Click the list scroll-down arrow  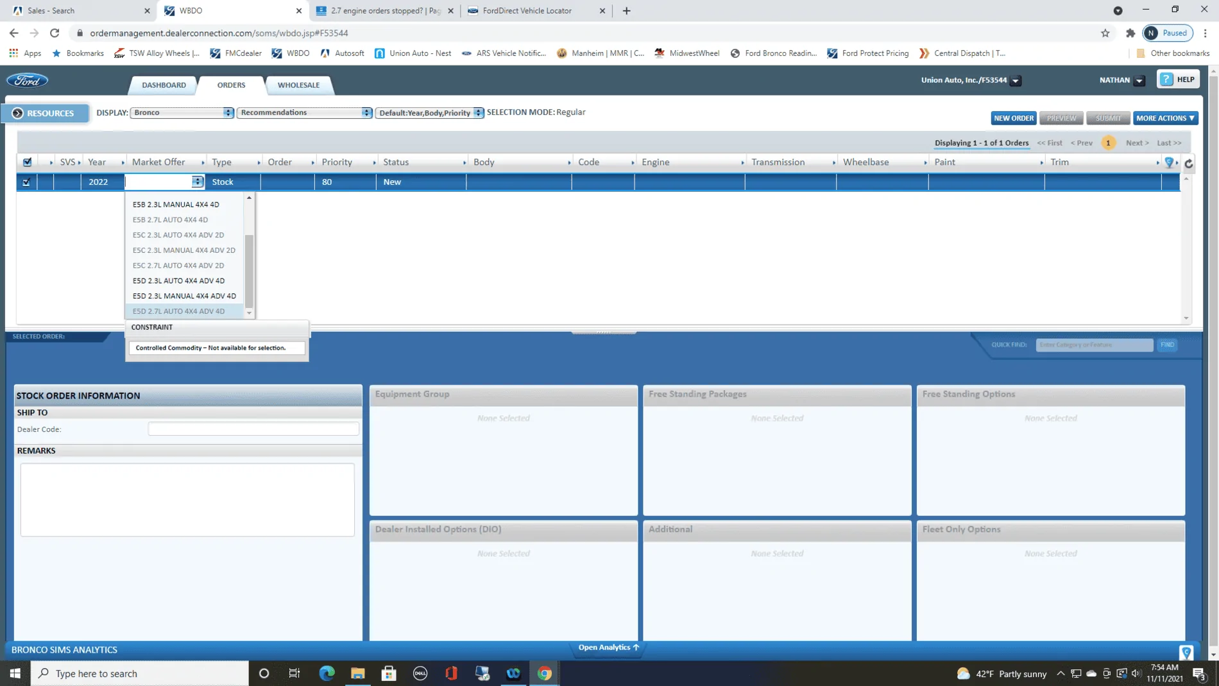pos(249,313)
